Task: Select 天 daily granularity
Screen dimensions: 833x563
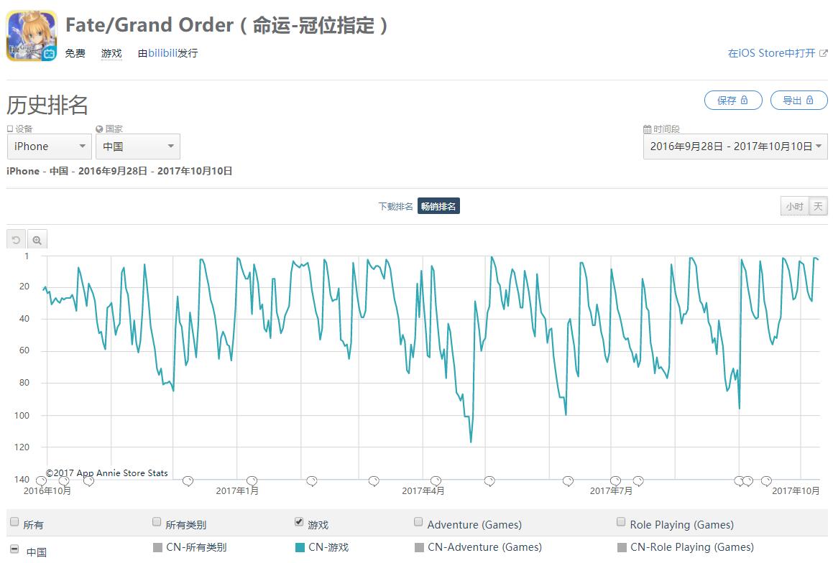Action: (818, 206)
